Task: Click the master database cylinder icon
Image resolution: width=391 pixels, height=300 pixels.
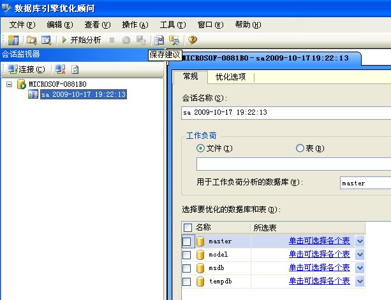Action: 200,241
